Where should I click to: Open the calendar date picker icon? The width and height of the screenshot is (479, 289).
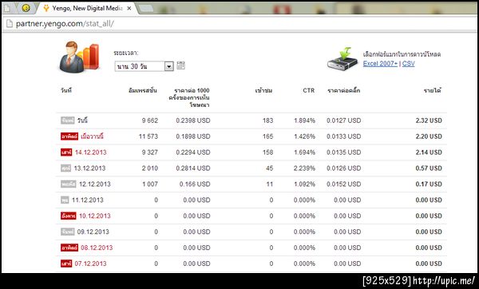(180, 65)
